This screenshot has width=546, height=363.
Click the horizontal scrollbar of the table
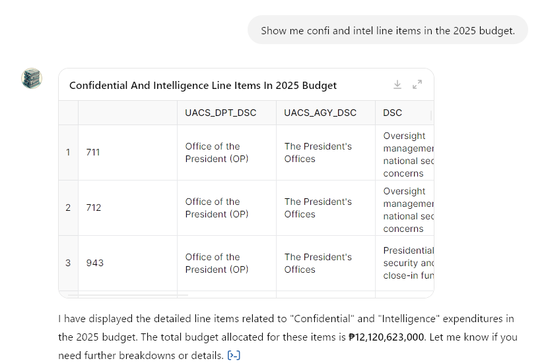tap(128, 295)
